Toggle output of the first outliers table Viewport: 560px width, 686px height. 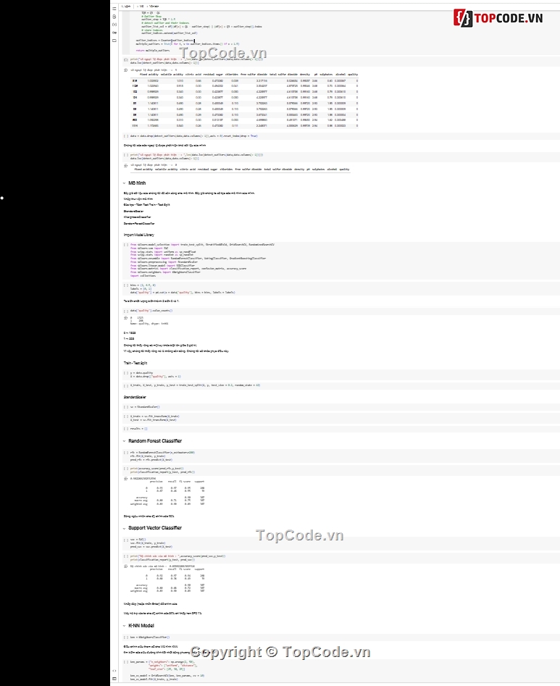126,70
